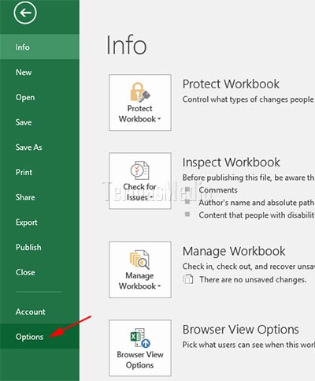
Task: Click the Check for Issues document icon
Action: pos(140,170)
